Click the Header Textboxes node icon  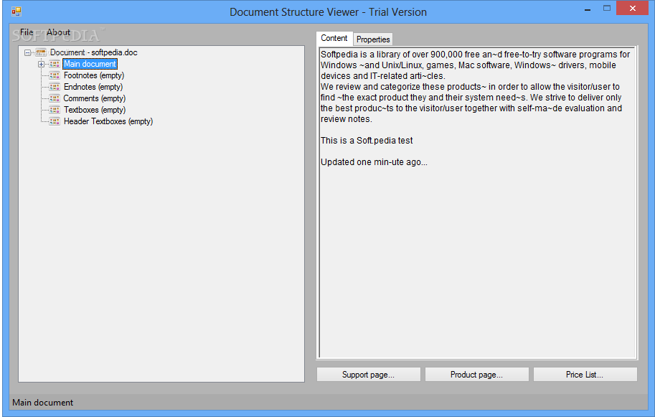[55, 121]
